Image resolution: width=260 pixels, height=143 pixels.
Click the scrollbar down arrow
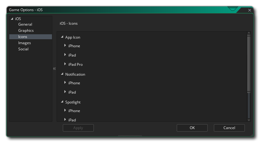tap(249, 120)
